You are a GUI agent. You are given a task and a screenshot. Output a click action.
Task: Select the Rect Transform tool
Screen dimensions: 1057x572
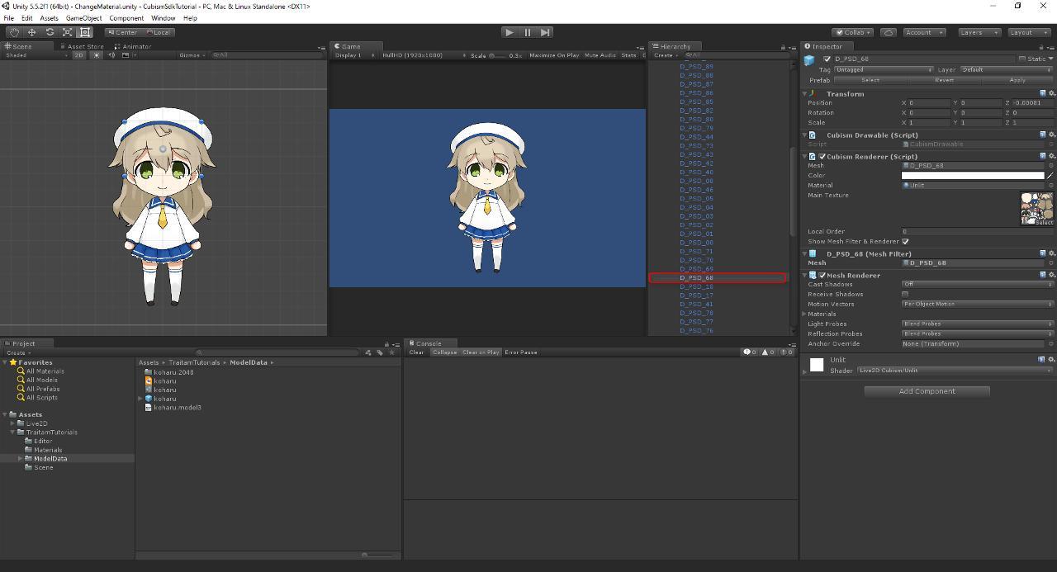(x=84, y=32)
